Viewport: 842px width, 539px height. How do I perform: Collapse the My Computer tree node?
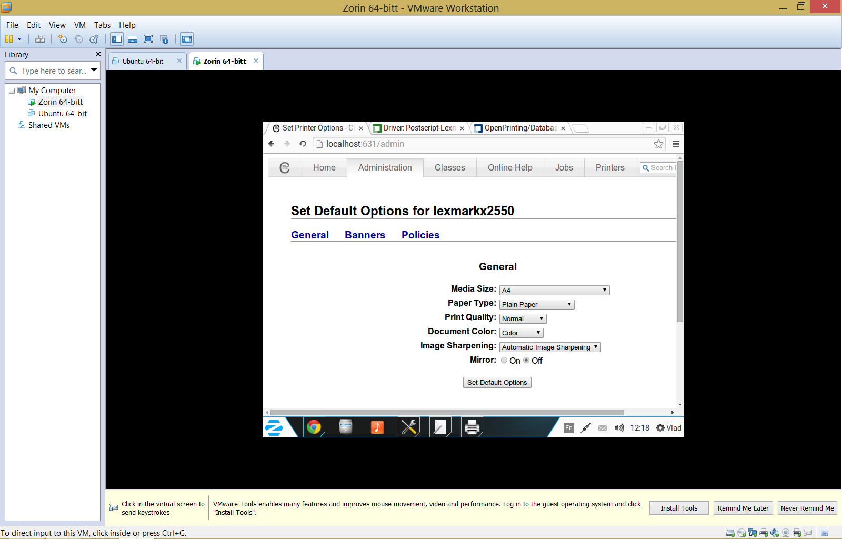click(x=12, y=91)
